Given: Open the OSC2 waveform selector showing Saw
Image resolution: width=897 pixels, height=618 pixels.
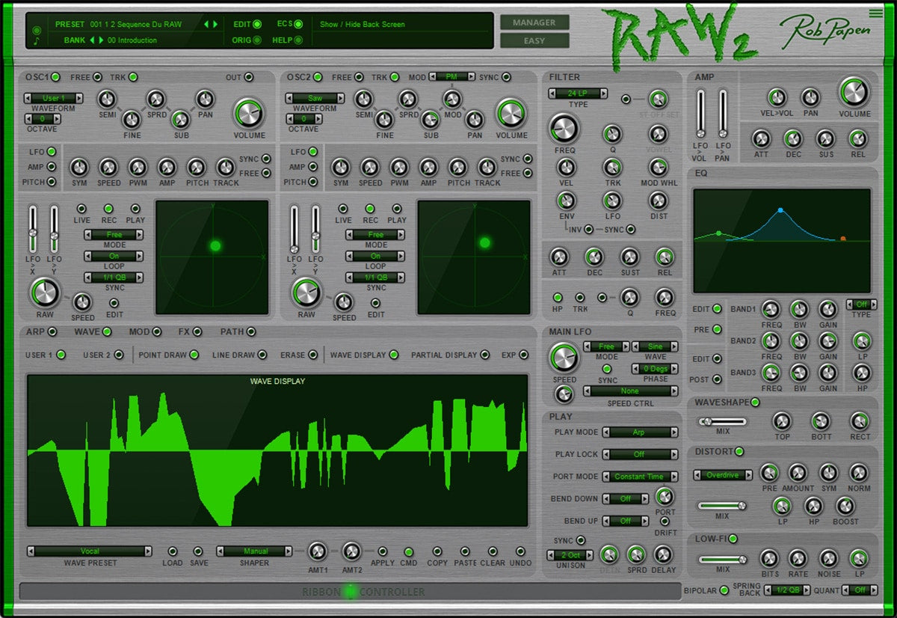Looking at the screenshot, I should pyautogui.click(x=315, y=98).
